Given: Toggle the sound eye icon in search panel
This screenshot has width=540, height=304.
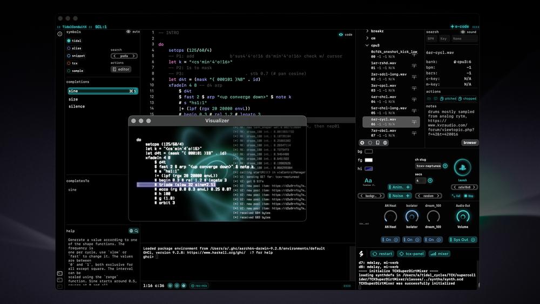Looking at the screenshot, I should click(x=463, y=32).
